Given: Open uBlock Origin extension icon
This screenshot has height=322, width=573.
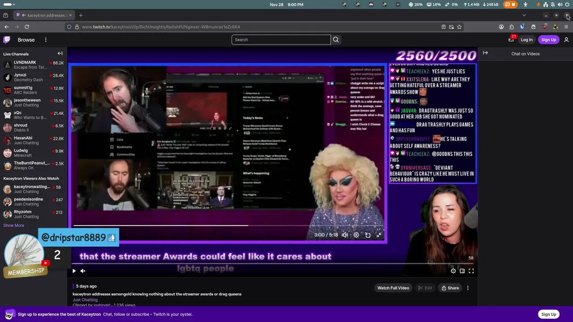Looking at the screenshot, I should pyautogui.click(x=544, y=27).
